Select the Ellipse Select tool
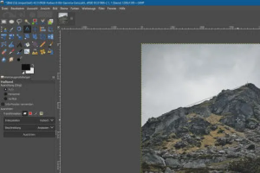 [12, 21]
